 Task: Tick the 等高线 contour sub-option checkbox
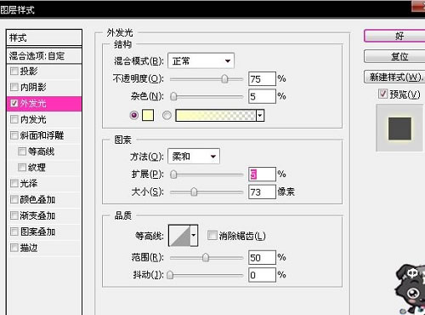(x=22, y=152)
